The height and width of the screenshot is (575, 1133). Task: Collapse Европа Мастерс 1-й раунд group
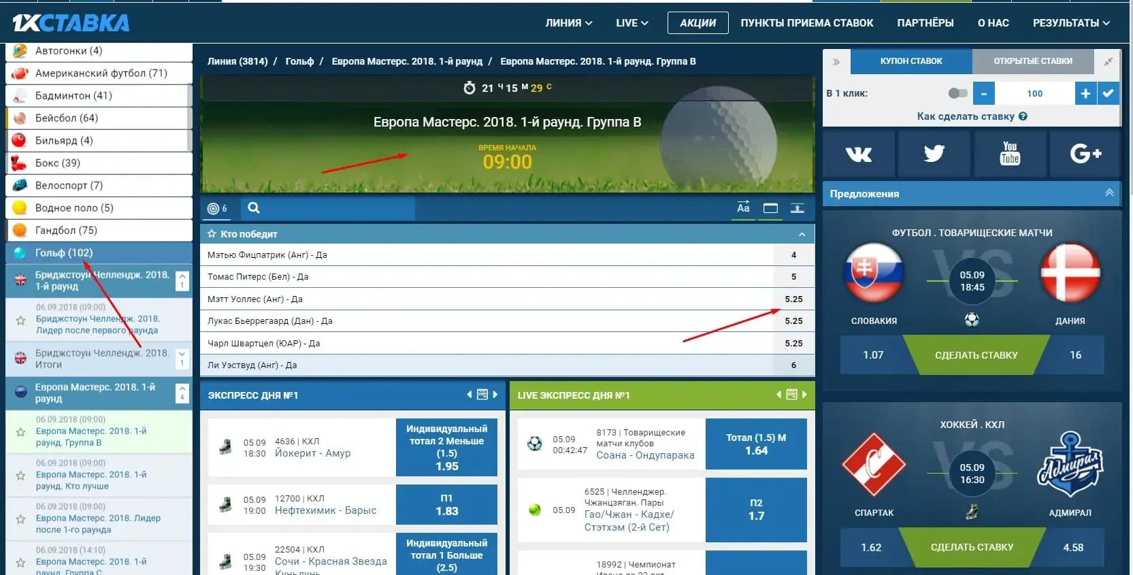182,393
